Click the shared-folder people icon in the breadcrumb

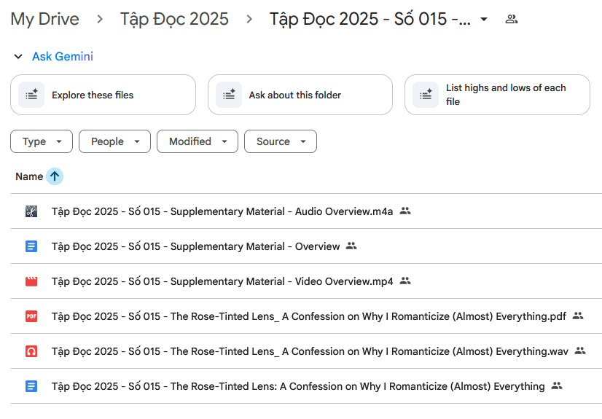pos(512,19)
